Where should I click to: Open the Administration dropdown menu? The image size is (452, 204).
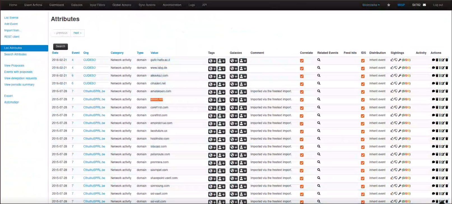172,5
